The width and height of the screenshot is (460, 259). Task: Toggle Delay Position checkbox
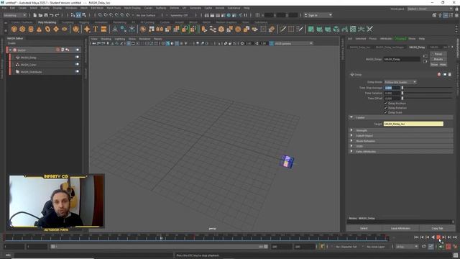pyautogui.click(x=386, y=104)
